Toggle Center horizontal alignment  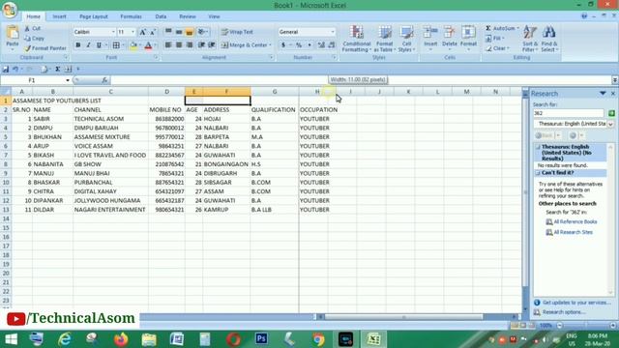[179, 45]
